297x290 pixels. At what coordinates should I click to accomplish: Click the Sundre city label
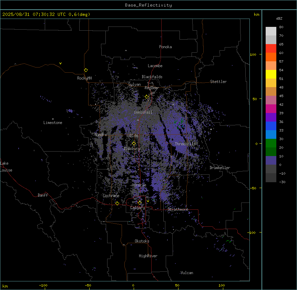click(x=101, y=135)
